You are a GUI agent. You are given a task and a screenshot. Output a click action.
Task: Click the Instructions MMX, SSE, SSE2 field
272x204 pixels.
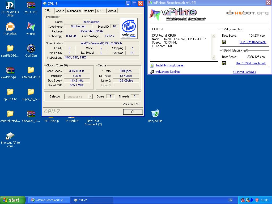coord(101,57)
